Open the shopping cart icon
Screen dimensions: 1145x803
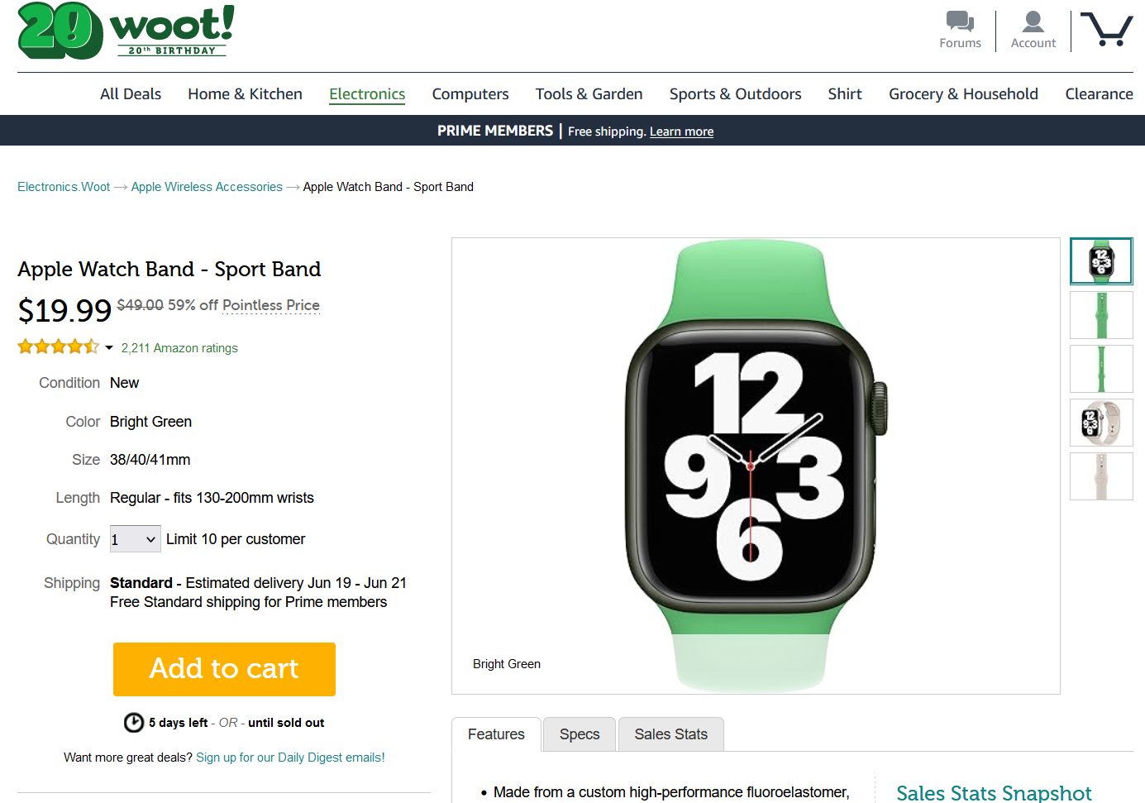(1106, 29)
